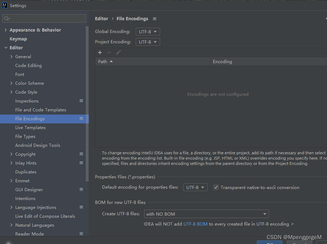Open the Duplicates settings page
This screenshot has width=327, height=244.
26,172
